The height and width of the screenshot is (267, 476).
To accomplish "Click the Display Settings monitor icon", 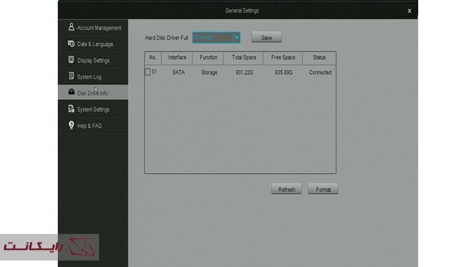I will [71, 60].
